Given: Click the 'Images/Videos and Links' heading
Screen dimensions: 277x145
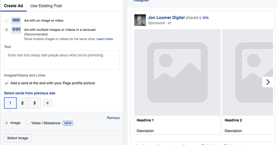Looking at the screenshot, I should click(x=24, y=76).
